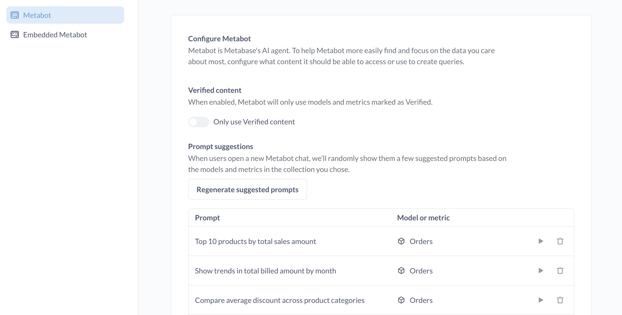Image resolution: width=622 pixels, height=315 pixels.
Task: Click 'Regenerate suggested prompts' button
Action: point(247,190)
